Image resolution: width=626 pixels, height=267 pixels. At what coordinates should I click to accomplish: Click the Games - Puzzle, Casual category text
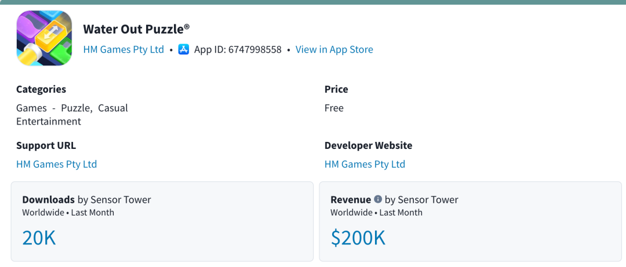[x=72, y=108]
